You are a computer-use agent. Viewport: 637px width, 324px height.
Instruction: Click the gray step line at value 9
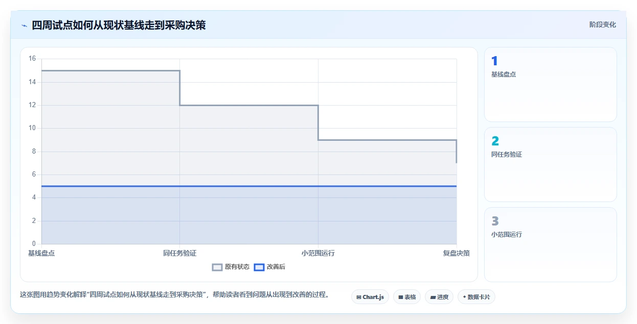point(387,140)
